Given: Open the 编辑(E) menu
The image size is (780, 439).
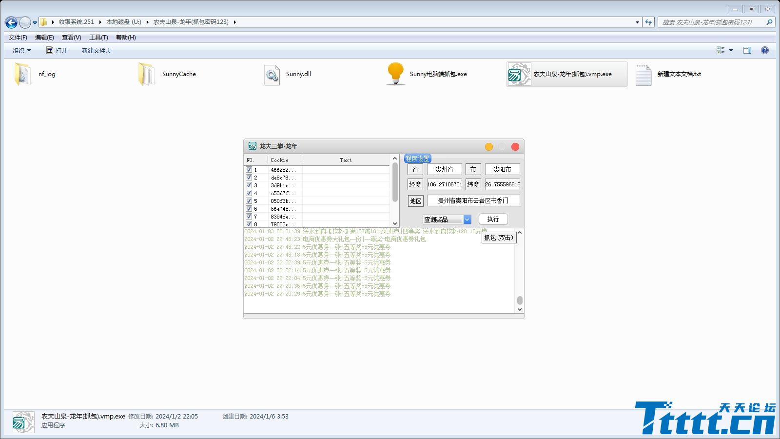Looking at the screenshot, I should point(44,38).
